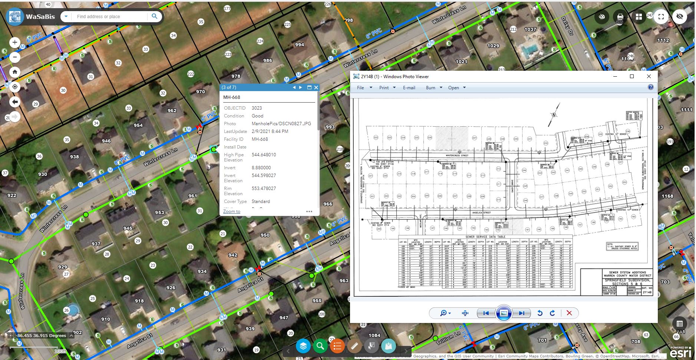Open Burn menu in Photo Viewer

click(434, 88)
